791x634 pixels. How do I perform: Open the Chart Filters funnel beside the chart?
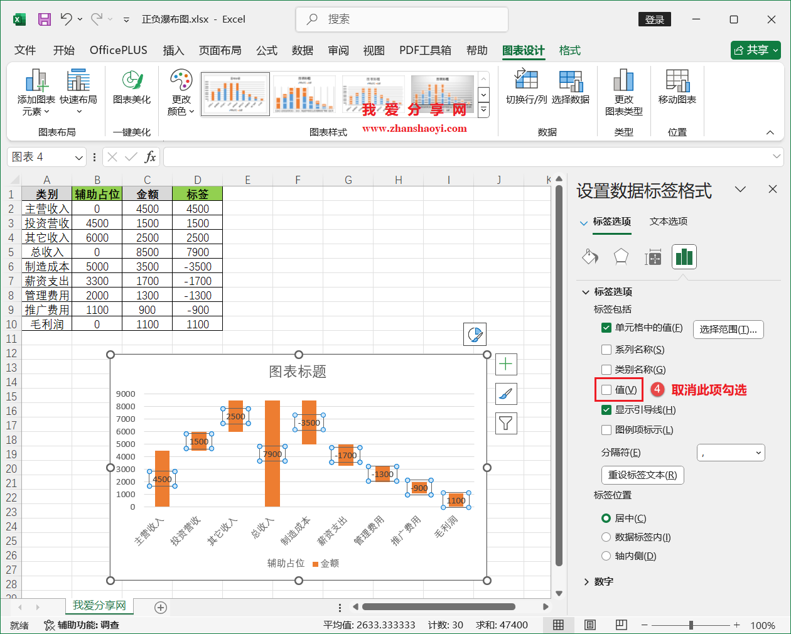[506, 424]
